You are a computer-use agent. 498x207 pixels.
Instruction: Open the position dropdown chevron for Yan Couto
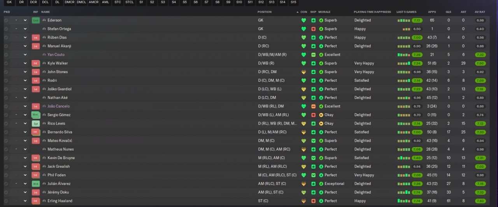[25, 54]
